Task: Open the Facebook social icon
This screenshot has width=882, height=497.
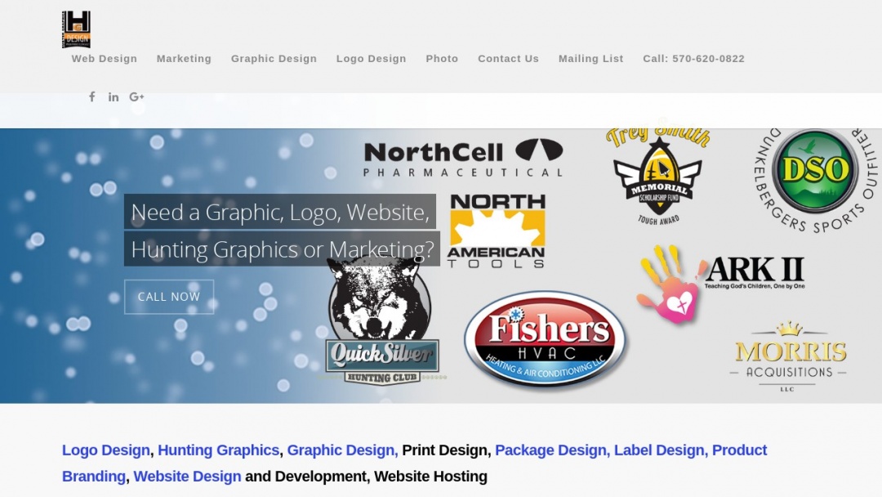Action: pyautogui.click(x=92, y=96)
